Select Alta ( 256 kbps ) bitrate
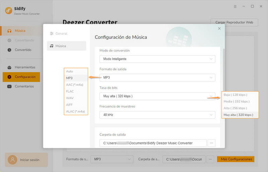The image size is (268, 172). point(240,108)
